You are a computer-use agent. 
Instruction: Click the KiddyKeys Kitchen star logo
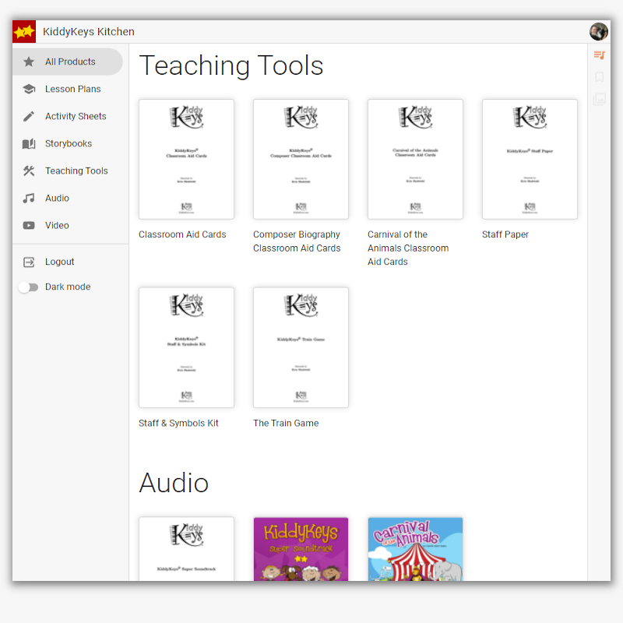(x=24, y=31)
